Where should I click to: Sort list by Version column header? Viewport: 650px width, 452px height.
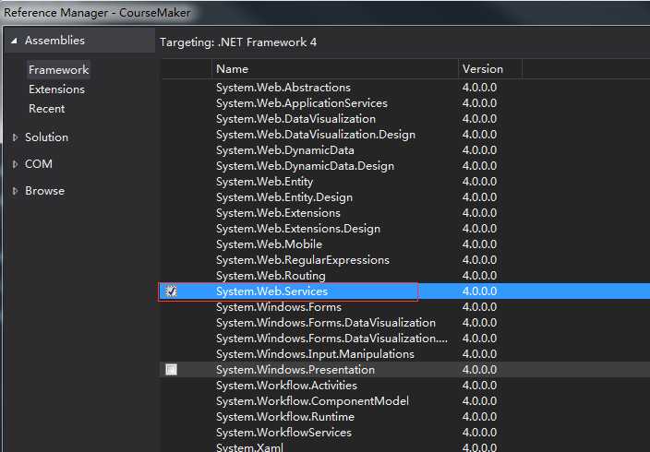pyautogui.click(x=490, y=69)
